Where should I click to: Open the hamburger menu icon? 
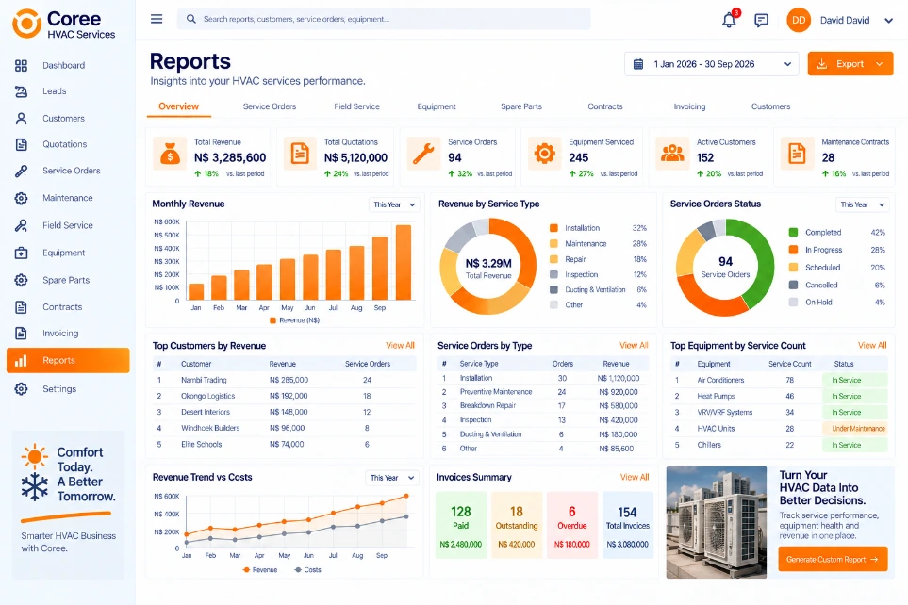pyautogui.click(x=157, y=19)
